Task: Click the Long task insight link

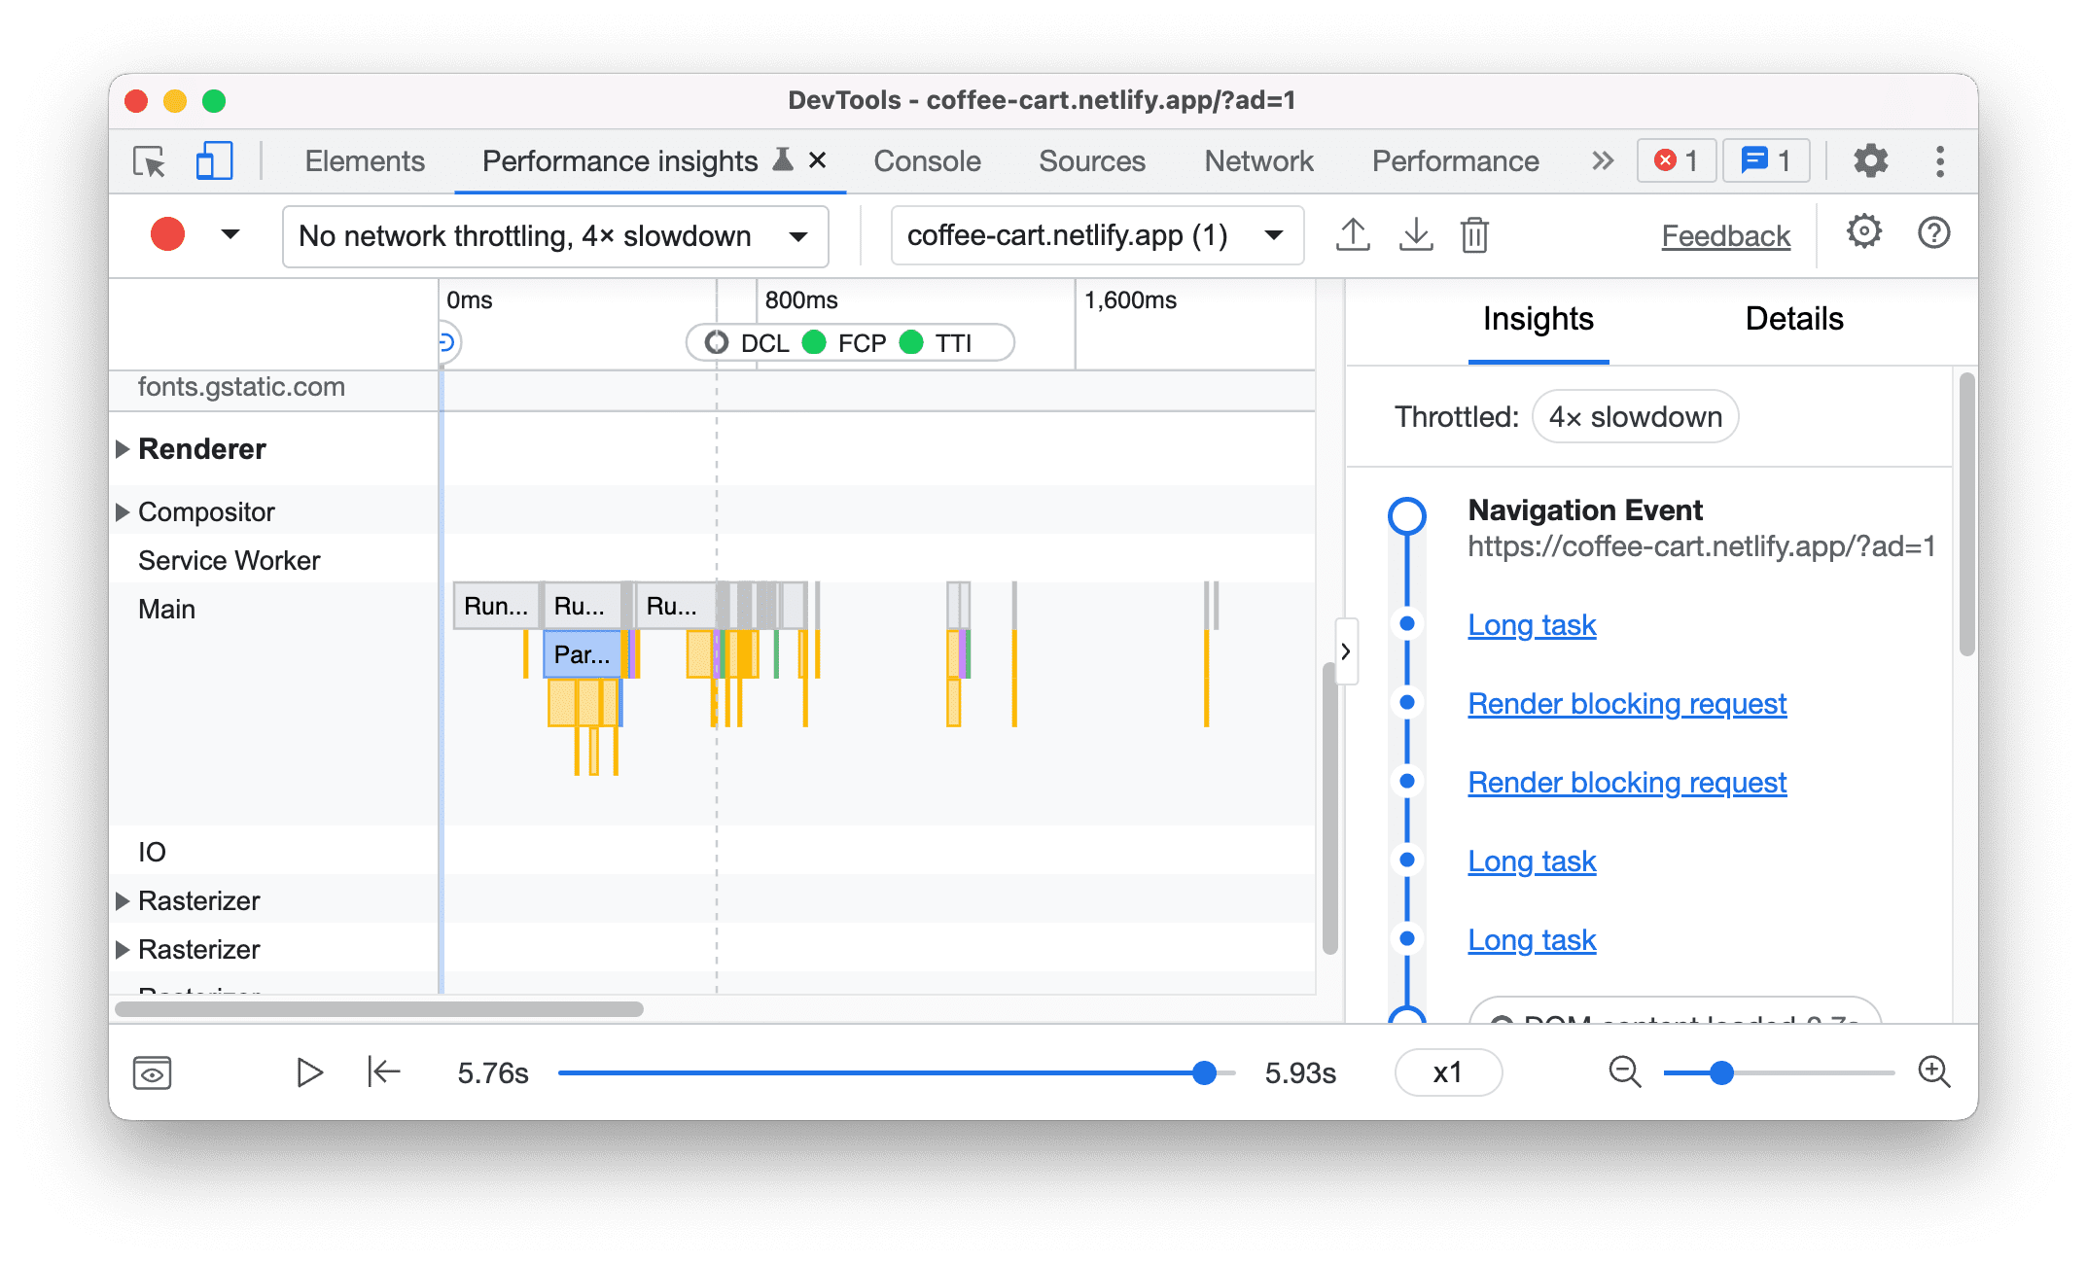Action: (1533, 623)
